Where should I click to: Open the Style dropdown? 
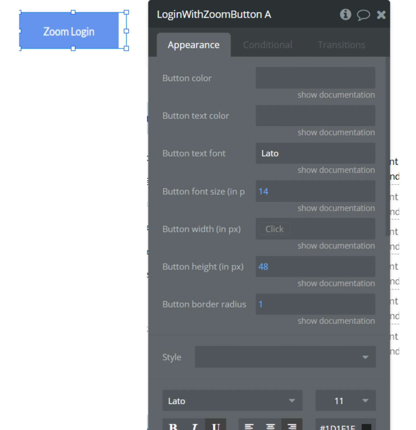(285, 357)
